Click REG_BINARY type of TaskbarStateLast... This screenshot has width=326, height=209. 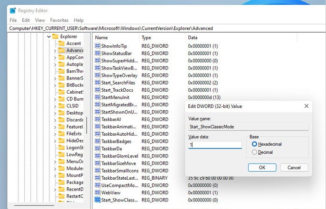(155, 178)
